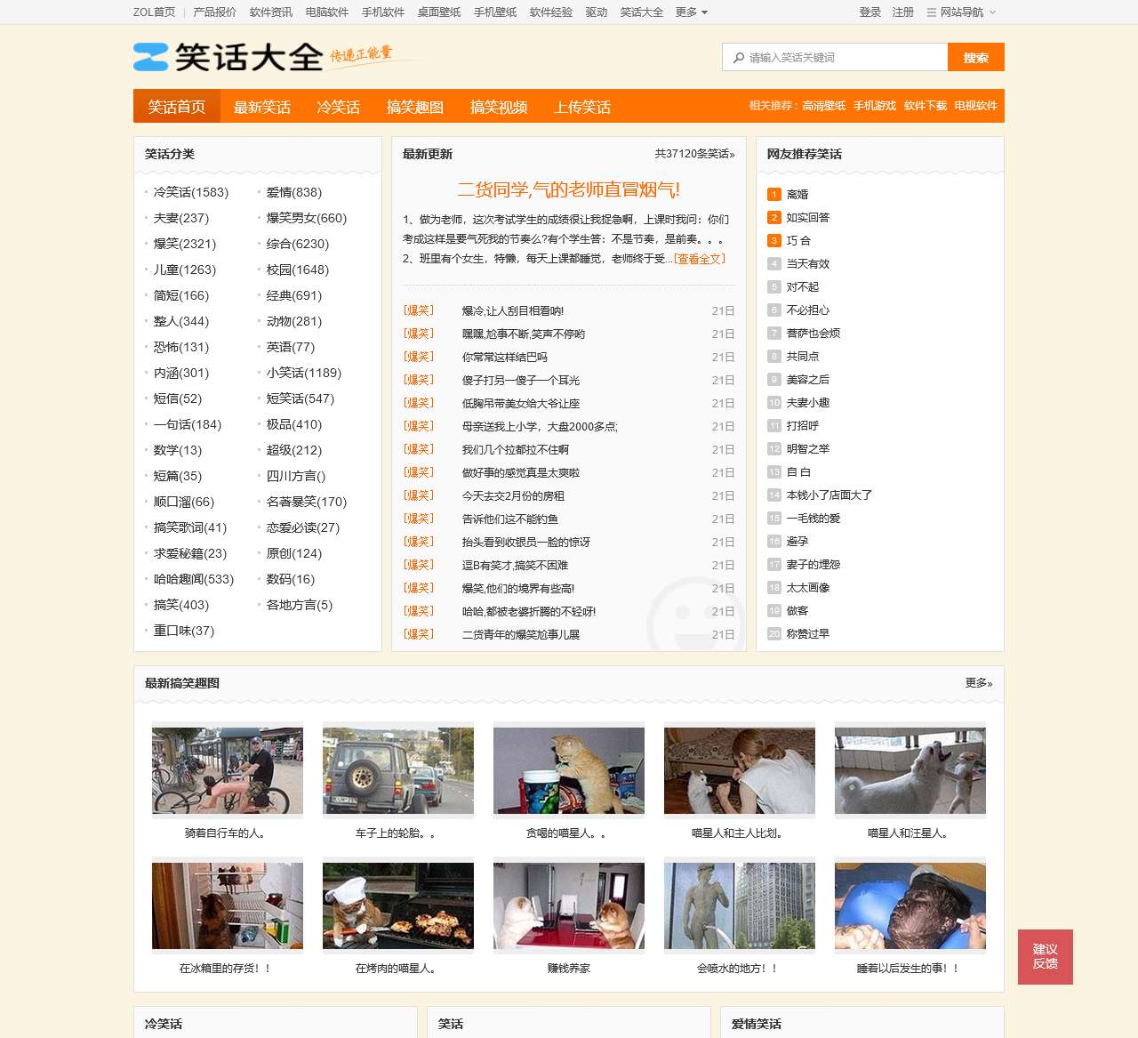Viewport: 1138px width, 1038px height.
Task: Open the 在烤肉的喵星人 thumbnail
Action: tap(398, 905)
